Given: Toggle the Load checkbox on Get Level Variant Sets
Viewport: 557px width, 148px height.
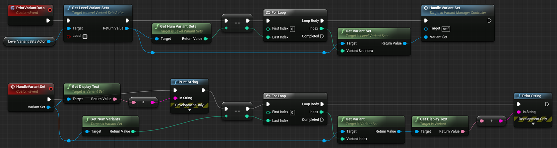Looking at the screenshot, I should [x=85, y=36].
